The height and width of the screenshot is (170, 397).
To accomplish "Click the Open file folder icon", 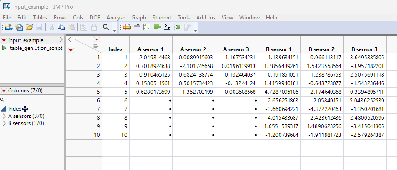I will [30, 27].
